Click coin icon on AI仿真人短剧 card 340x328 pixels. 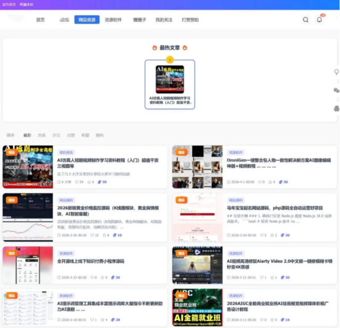pos(100,182)
